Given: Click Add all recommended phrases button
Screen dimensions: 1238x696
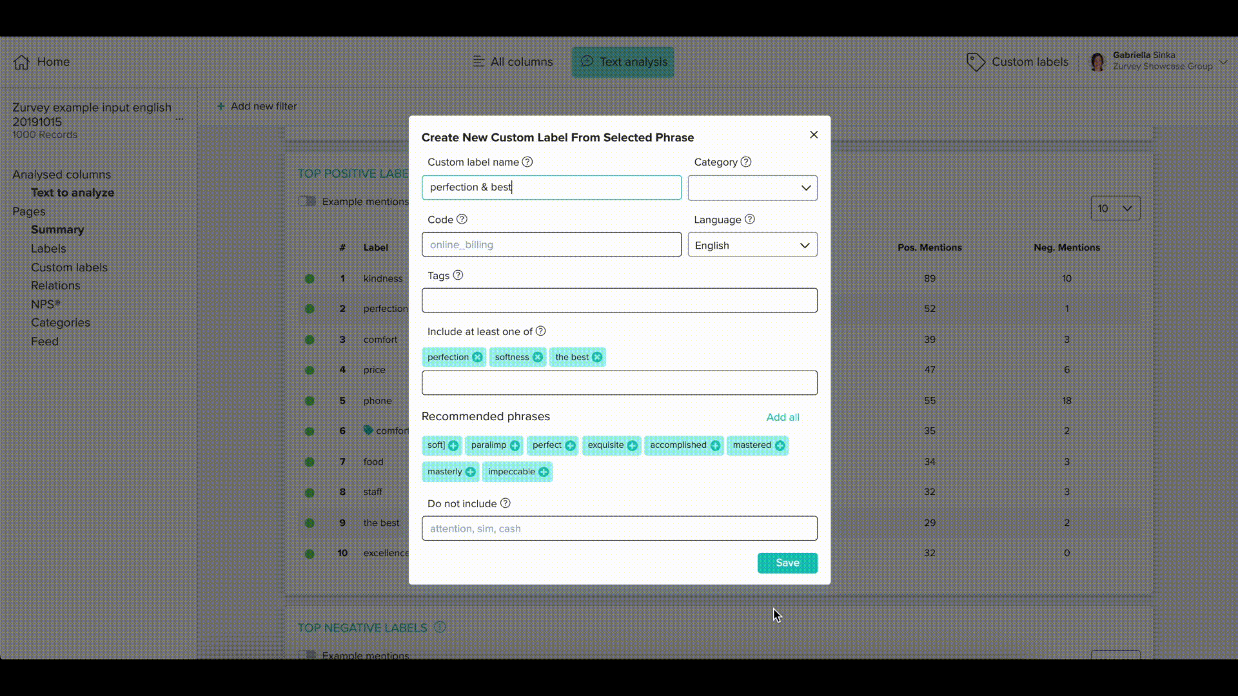Looking at the screenshot, I should pyautogui.click(x=782, y=417).
